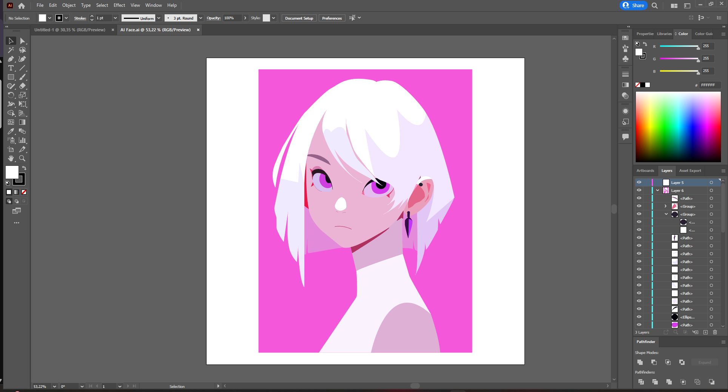Select the Hand tool
The image size is (728, 392).
pyautogui.click(x=11, y=158)
